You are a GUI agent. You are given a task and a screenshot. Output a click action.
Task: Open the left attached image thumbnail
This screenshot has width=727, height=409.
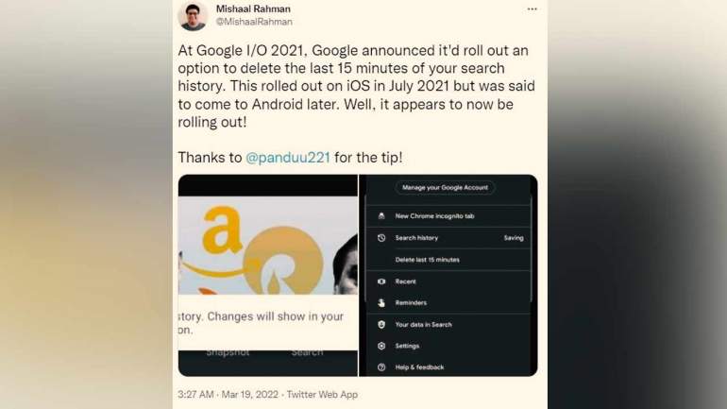pos(268,275)
